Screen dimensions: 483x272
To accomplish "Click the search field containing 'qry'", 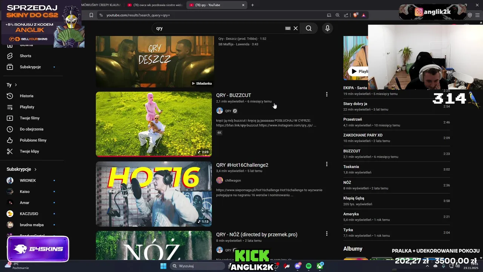I will (219, 28).
